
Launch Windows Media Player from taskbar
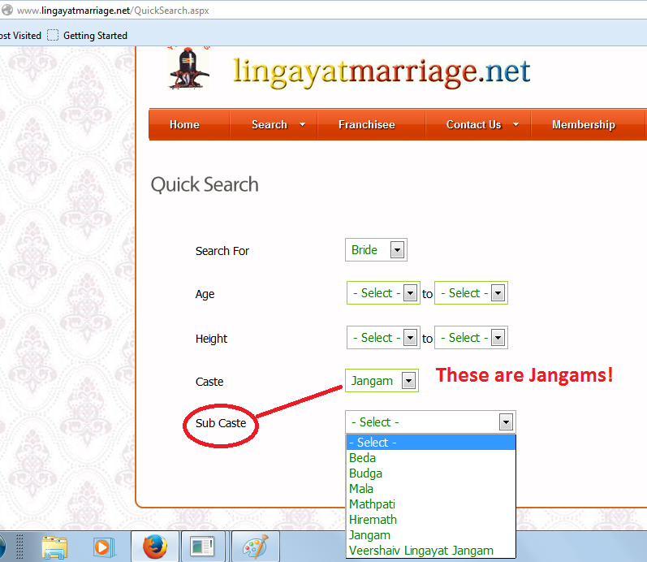(102, 547)
